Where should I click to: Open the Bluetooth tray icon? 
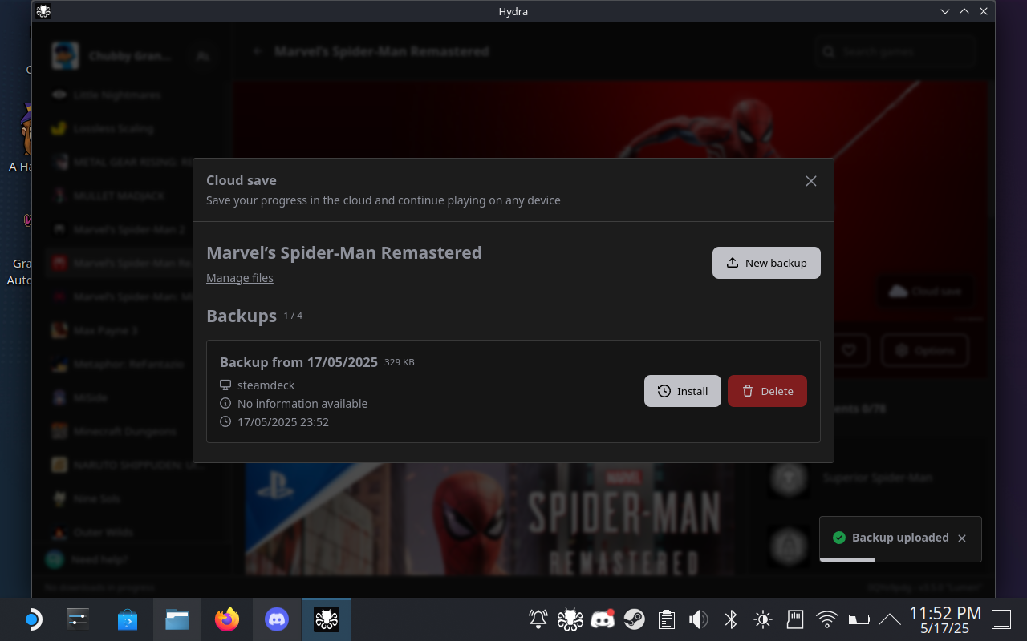pos(731,619)
